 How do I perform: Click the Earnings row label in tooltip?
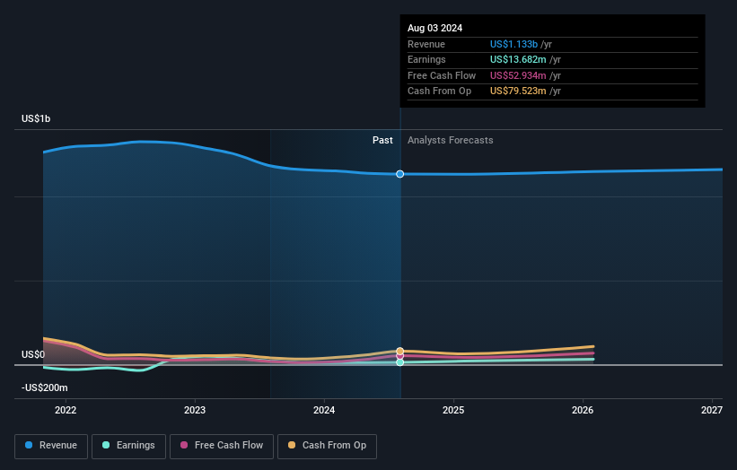426,59
